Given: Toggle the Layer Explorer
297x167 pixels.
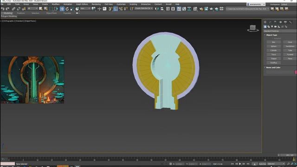Looking at the screenshot, I should (173, 9).
